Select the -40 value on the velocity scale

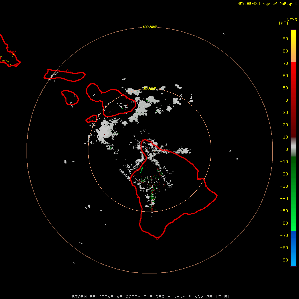(284, 199)
